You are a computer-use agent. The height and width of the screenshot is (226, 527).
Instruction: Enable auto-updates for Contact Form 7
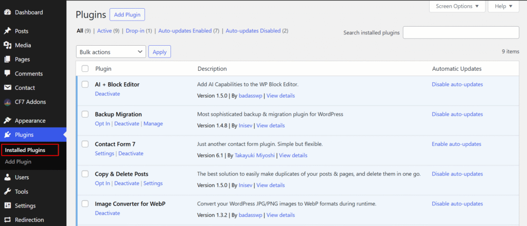click(x=456, y=144)
